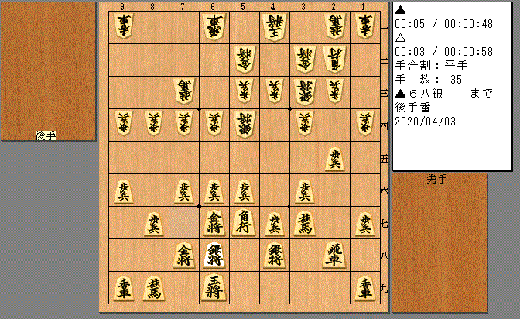The height and width of the screenshot is (319, 520).
Task: Select sente's knight on 3七
Action: click(304, 223)
